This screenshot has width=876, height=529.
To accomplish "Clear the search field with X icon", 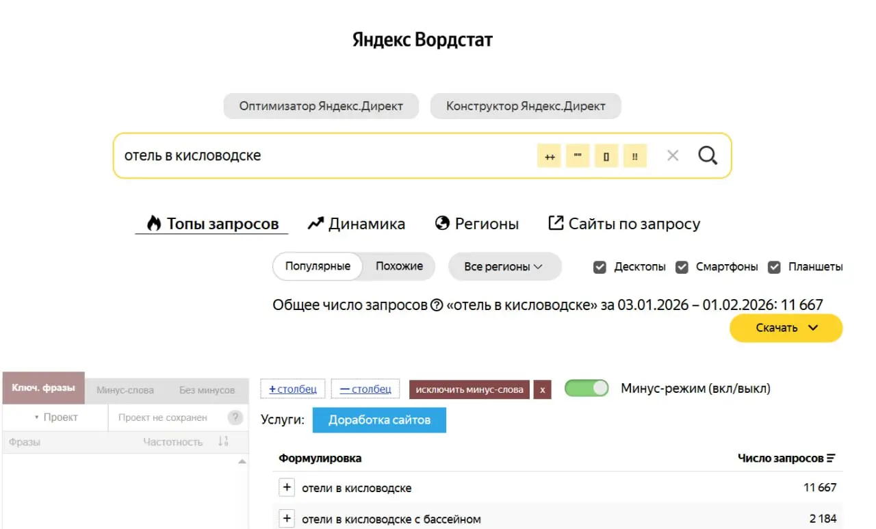I will click(x=673, y=156).
